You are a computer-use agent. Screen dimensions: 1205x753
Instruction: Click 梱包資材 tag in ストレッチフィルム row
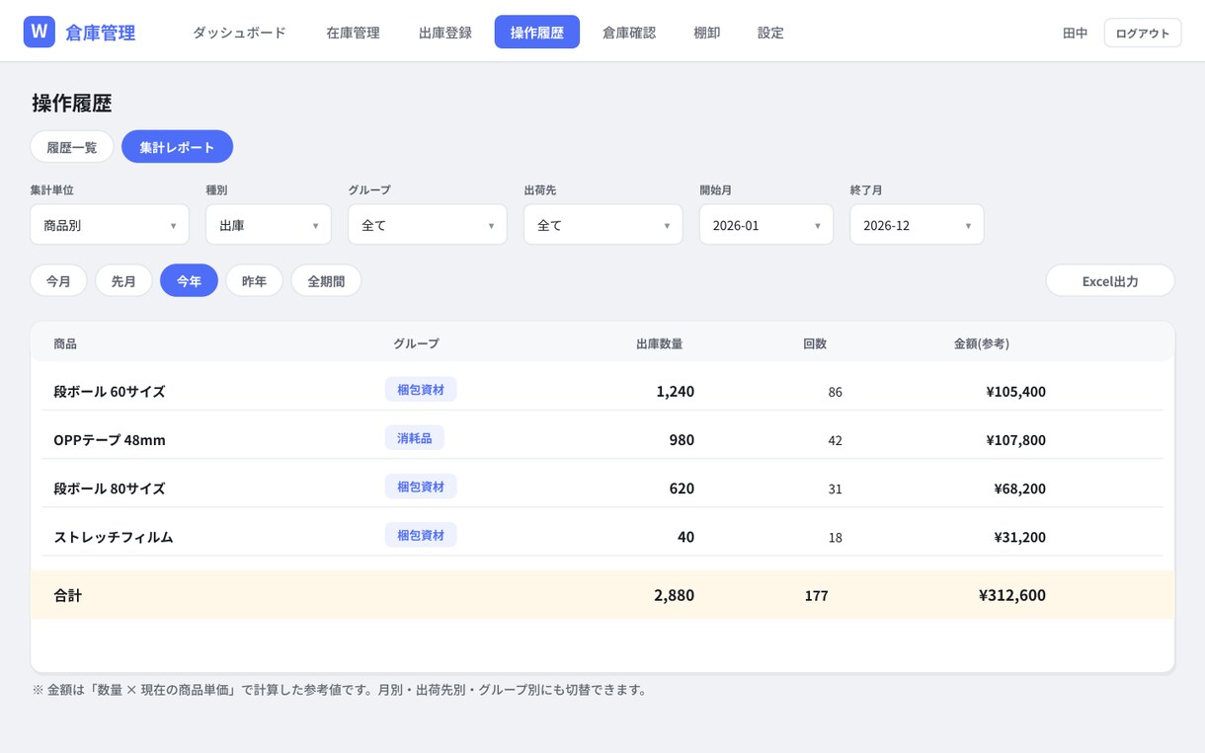point(421,535)
